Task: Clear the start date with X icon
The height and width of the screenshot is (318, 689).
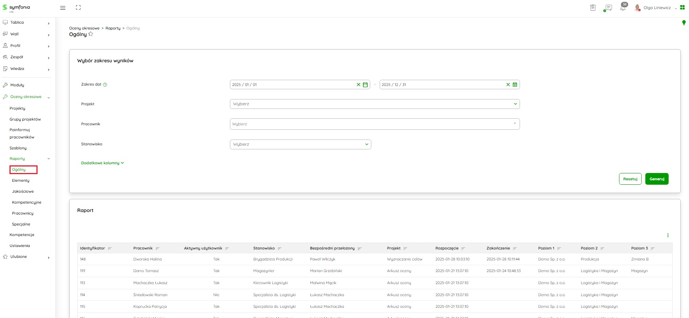Action: pyautogui.click(x=358, y=85)
